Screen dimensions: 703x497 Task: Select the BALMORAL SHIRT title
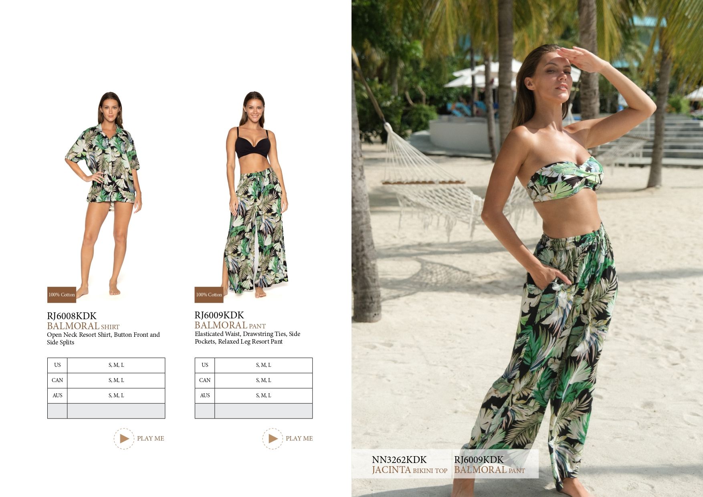tap(83, 326)
